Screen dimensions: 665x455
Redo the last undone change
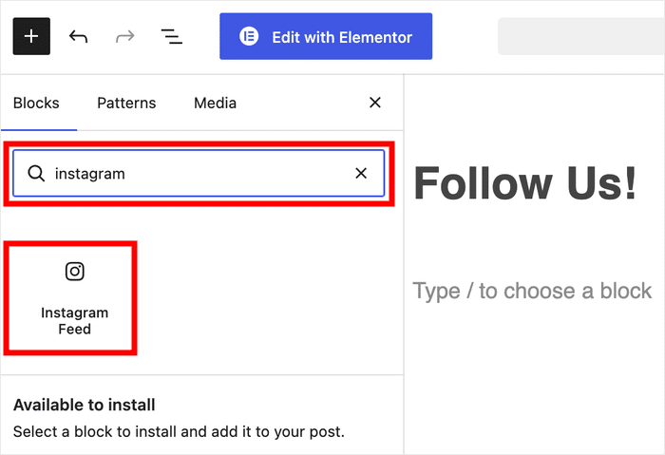coord(125,37)
